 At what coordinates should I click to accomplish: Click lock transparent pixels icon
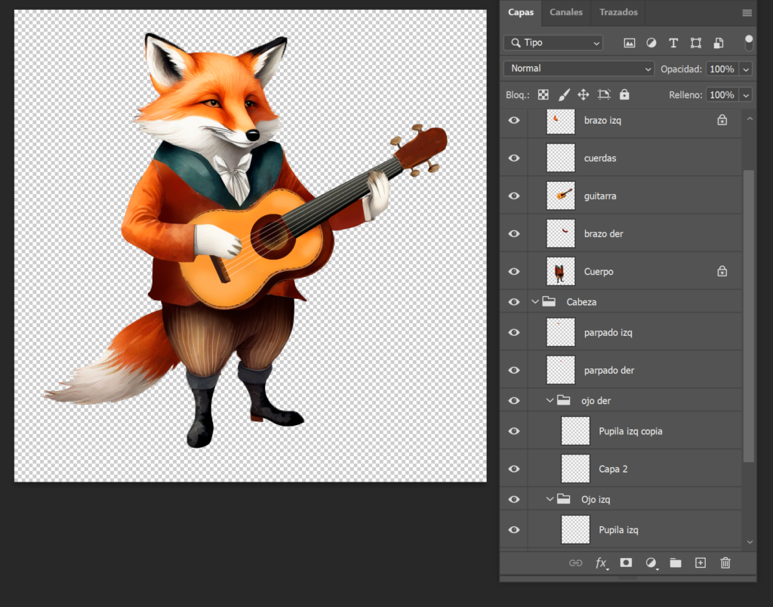[x=543, y=95]
